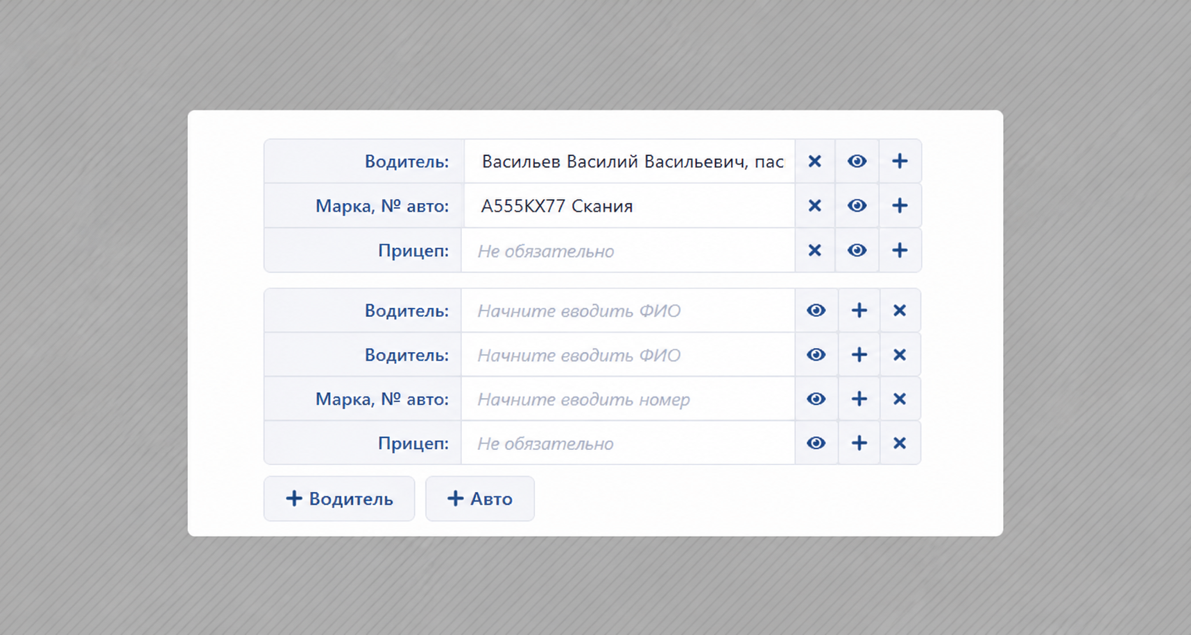Image resolution: width=1191 pixels, height=635 pixels.
Task: Click the + Водитель button
Action: (339, 498)
